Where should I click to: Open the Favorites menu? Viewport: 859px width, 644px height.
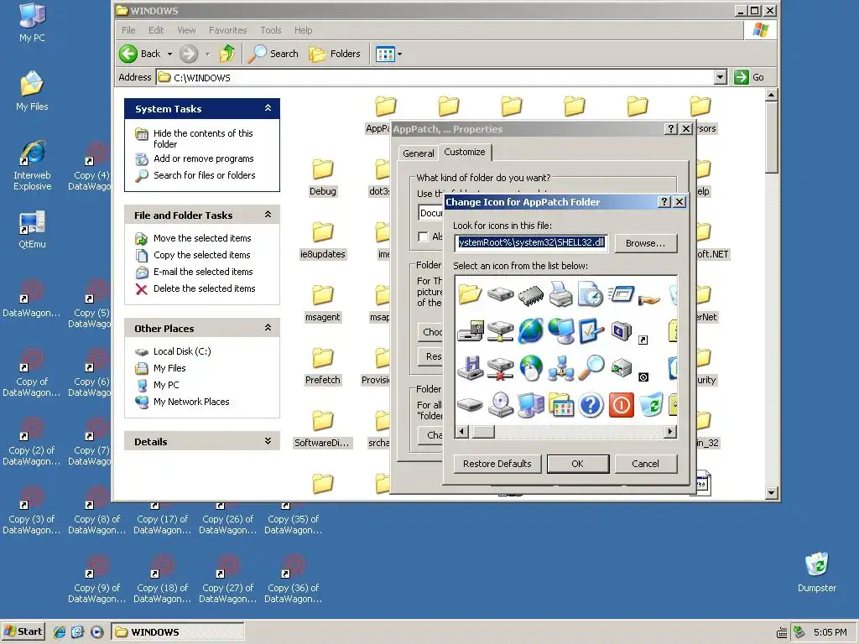[228, 30]
